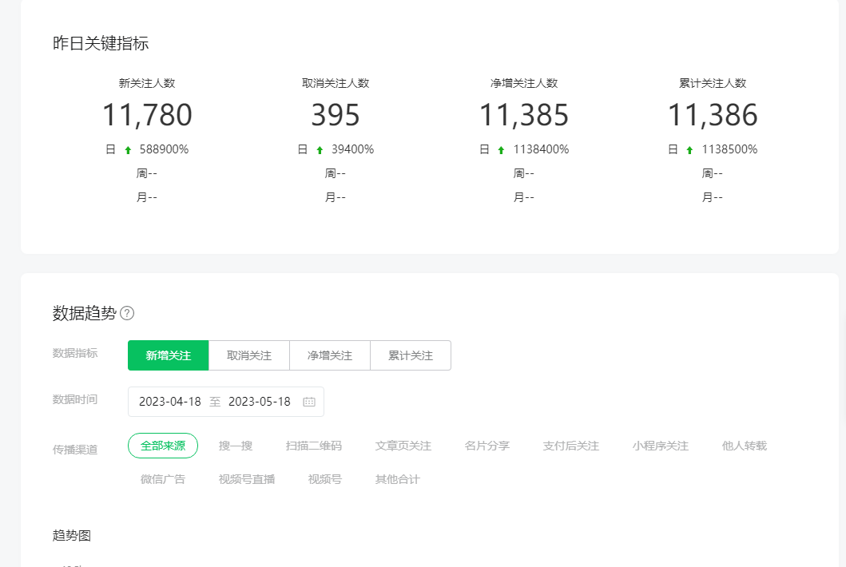Click the 传播渠道 row label
Image resolution: width=846 pixels, height=567 pixels.
point(75,450)
